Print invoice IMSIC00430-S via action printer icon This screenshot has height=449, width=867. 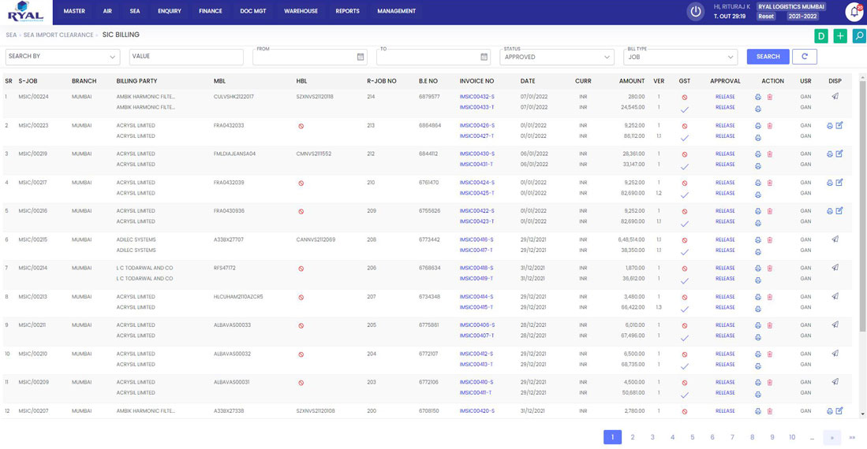point(758,154)
